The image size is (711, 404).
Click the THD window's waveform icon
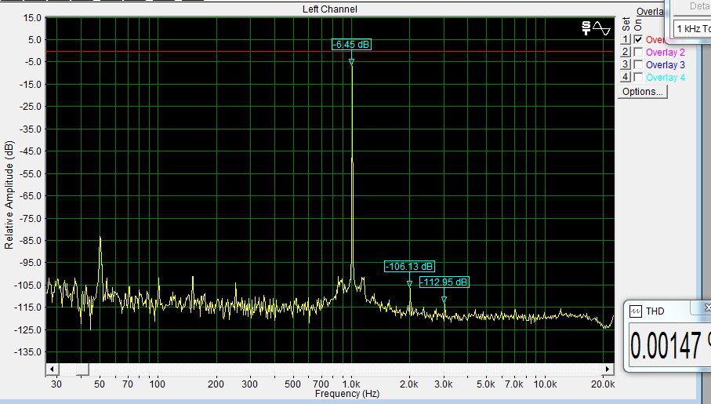pos(635,311)
